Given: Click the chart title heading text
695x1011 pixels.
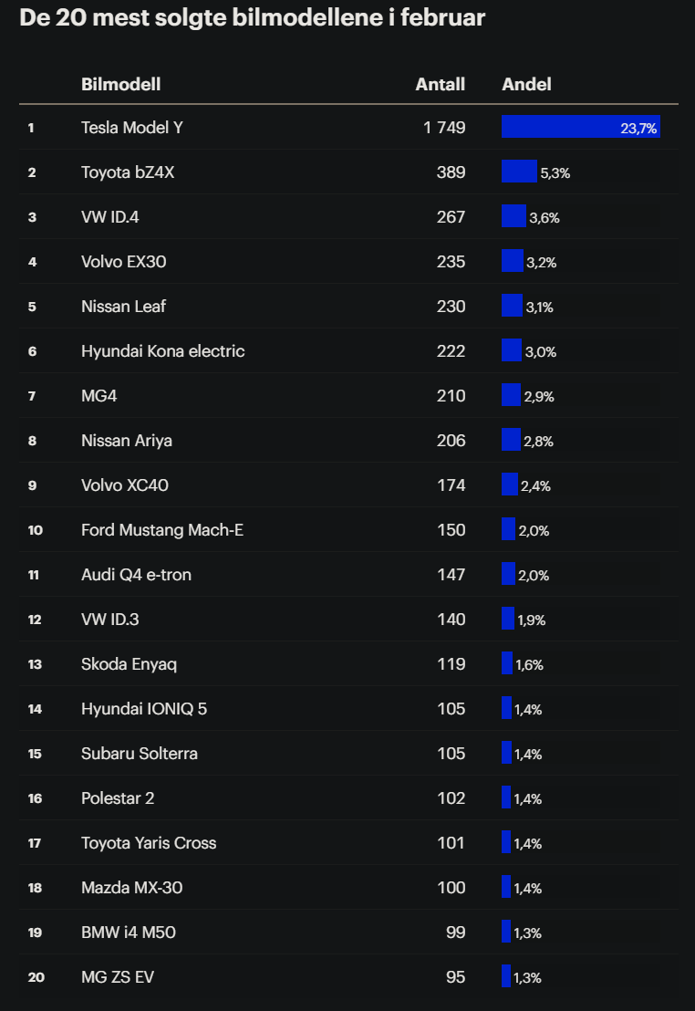Looking at the screenshot, I should [252, 18].
